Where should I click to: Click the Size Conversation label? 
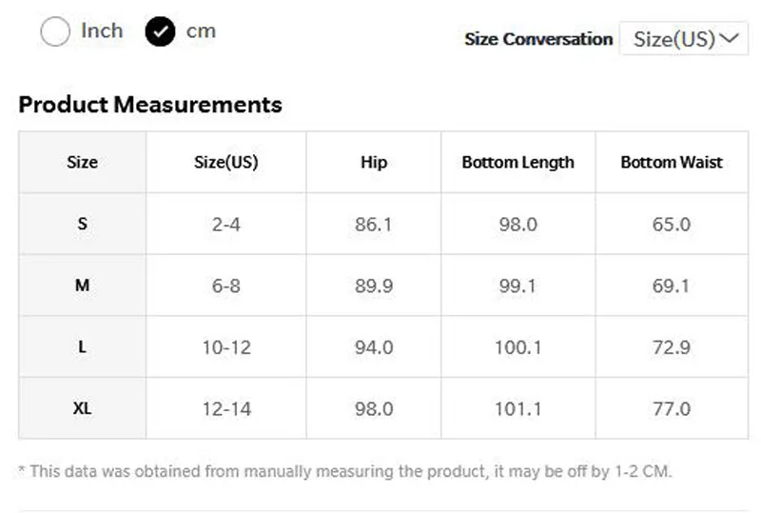tap(538, 39)
